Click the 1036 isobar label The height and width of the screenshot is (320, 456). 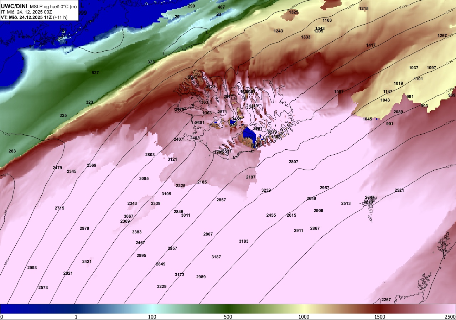pos(449,166)
